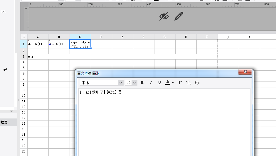Click the select-all grid corner icon
This screenshot has height=156, width=276.
click(23, 37)
